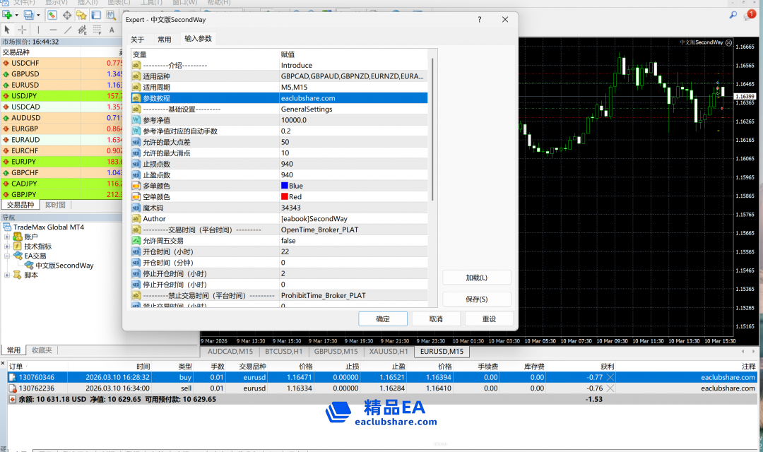Open the New Chart dropdown arrow
763x452 pixels.
tap(16, 14)
